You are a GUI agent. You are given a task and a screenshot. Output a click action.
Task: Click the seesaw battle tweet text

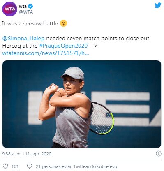[x=30, y=23]
